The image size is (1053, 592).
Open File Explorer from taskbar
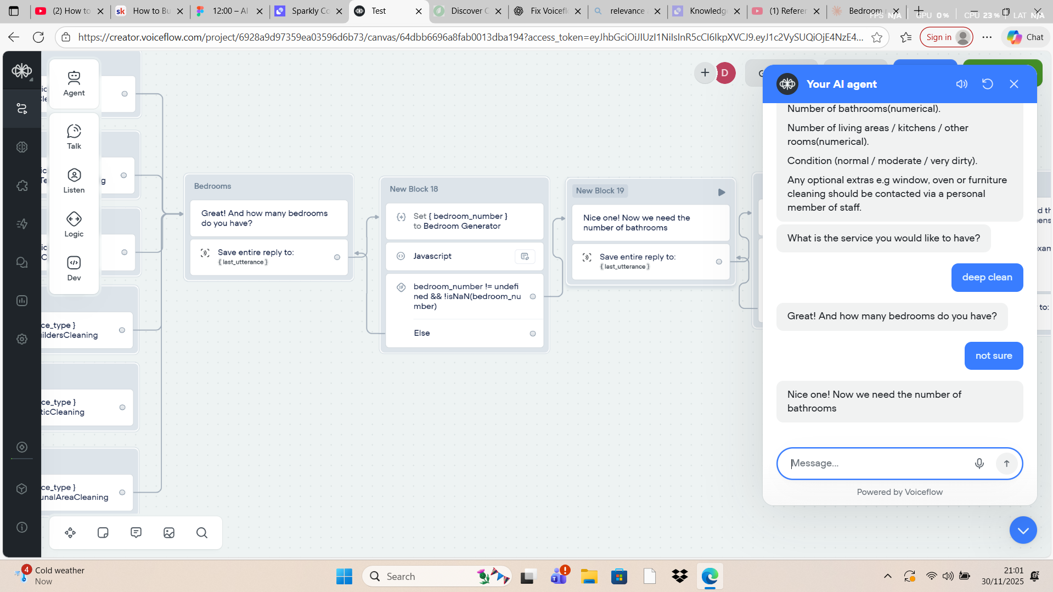coord(589,577)
